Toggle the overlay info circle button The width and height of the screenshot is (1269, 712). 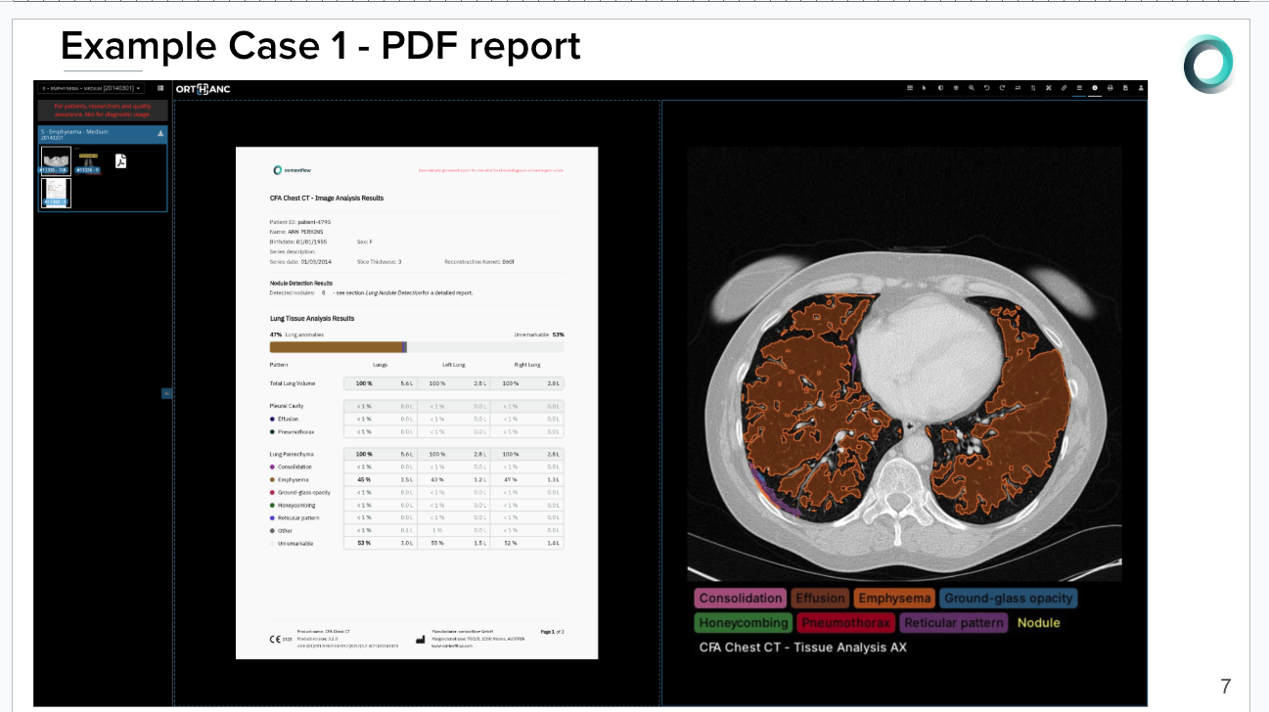pos(1094,88)
